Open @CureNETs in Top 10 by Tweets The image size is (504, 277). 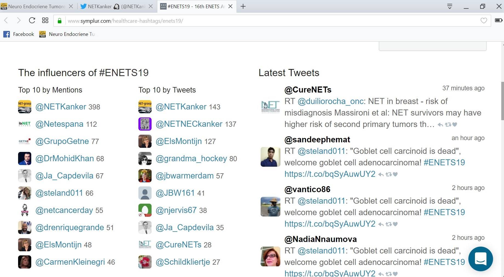(178, 245)
